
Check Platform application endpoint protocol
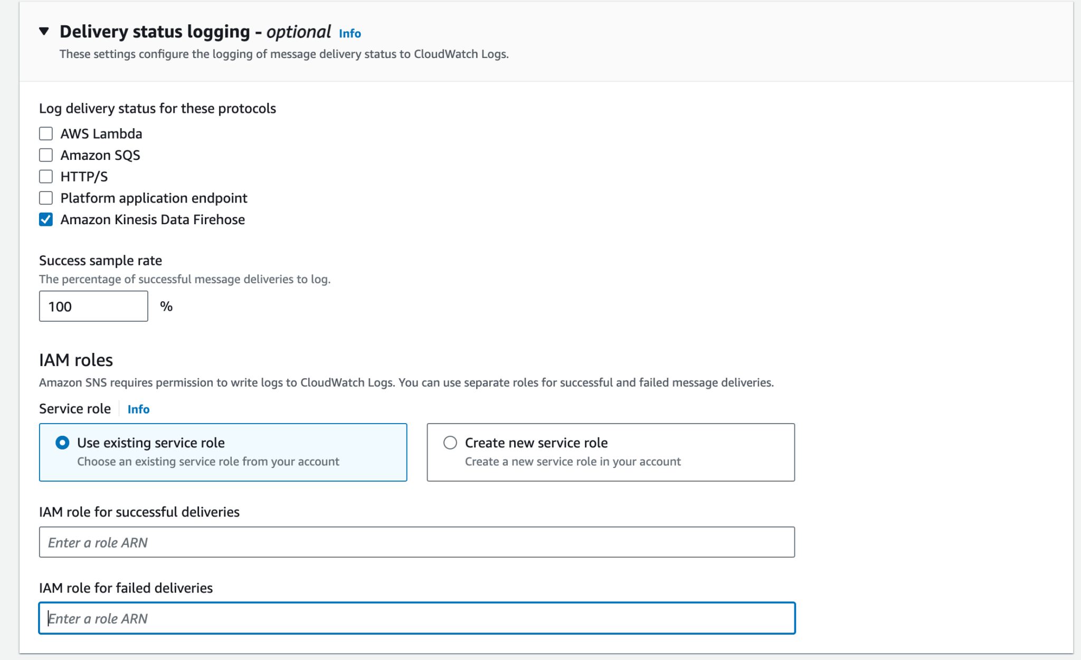[45, 198]
